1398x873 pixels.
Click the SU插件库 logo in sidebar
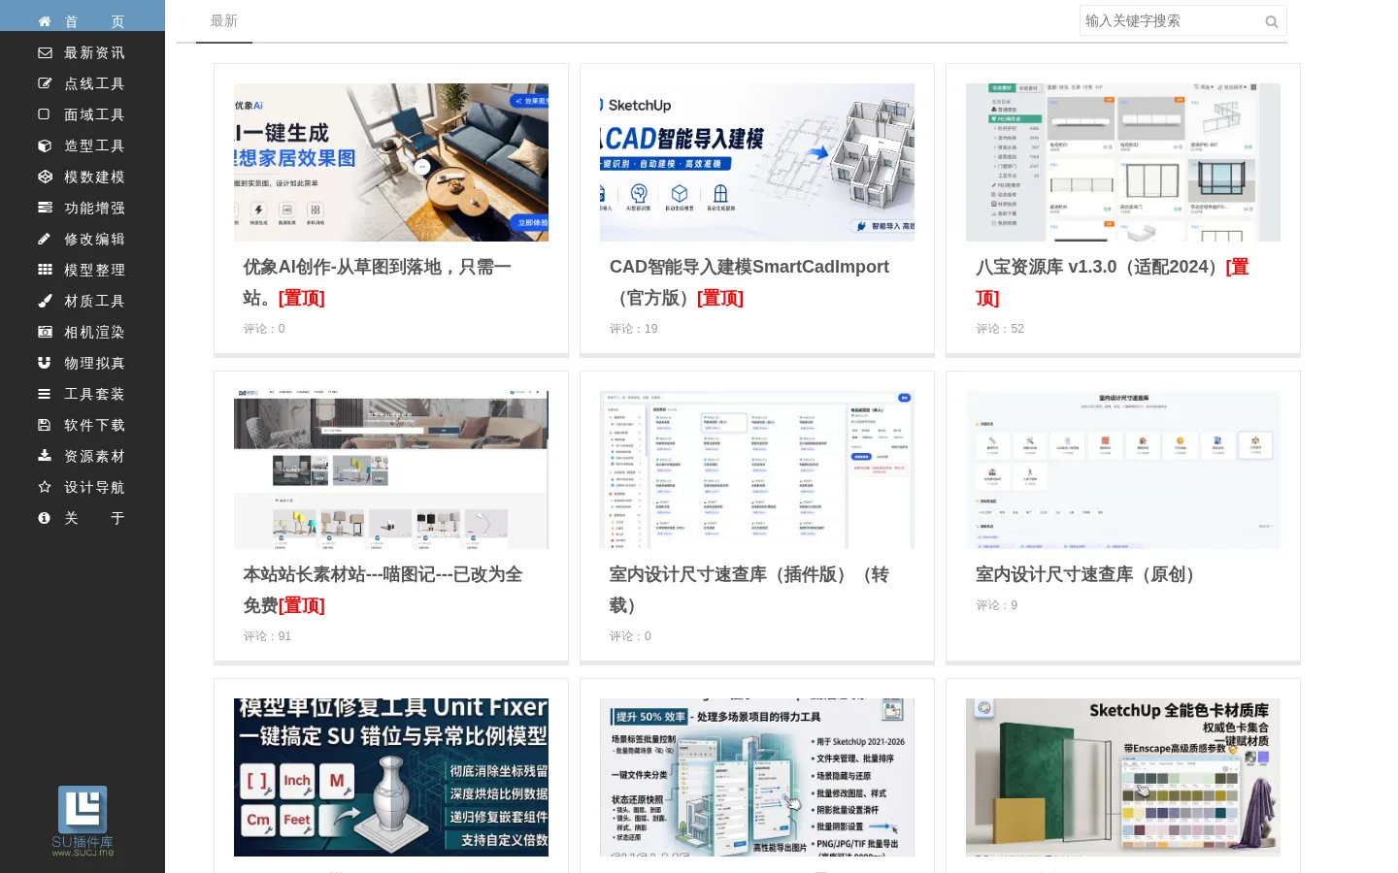(83, 821)
